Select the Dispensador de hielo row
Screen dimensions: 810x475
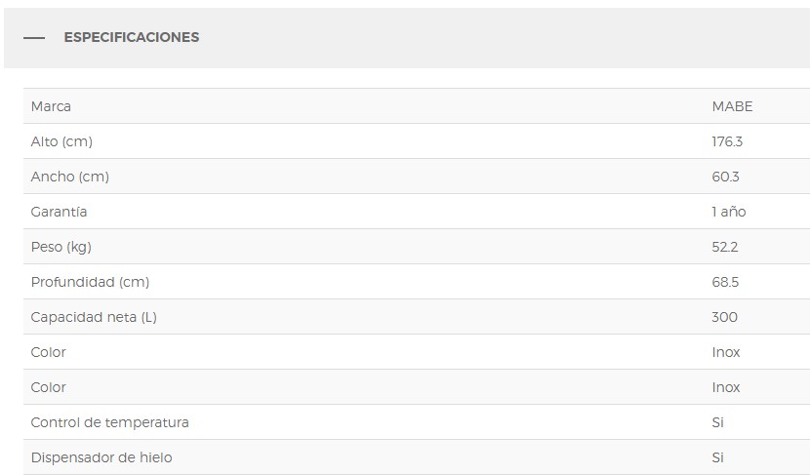tap(417, 456)
